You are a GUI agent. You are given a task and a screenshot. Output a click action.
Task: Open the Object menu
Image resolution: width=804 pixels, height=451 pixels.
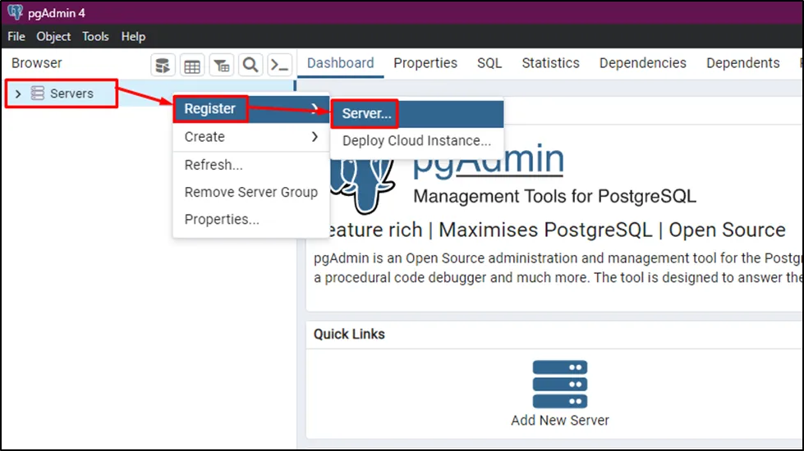click(x=53, y=37)
